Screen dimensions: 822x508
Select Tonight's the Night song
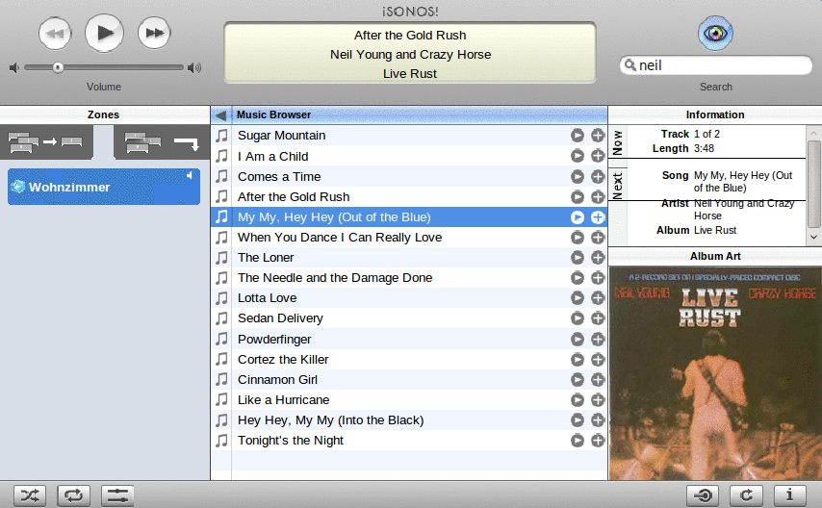[x=291, y=441]
